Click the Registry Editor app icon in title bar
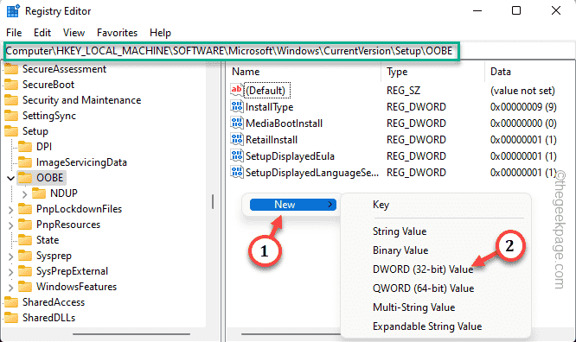 pos(12,11)
